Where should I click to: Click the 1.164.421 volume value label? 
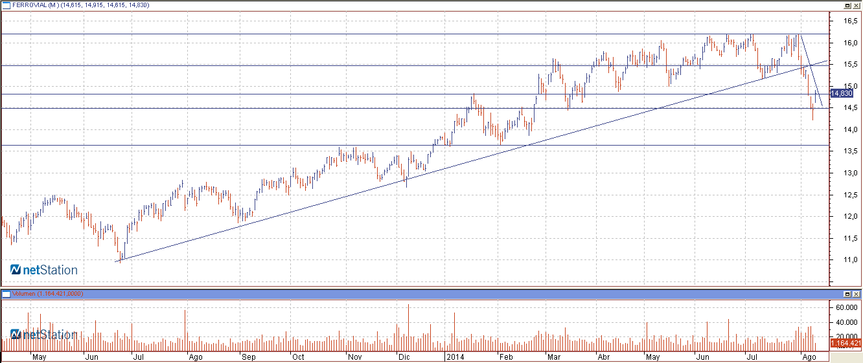coord(846,343)
